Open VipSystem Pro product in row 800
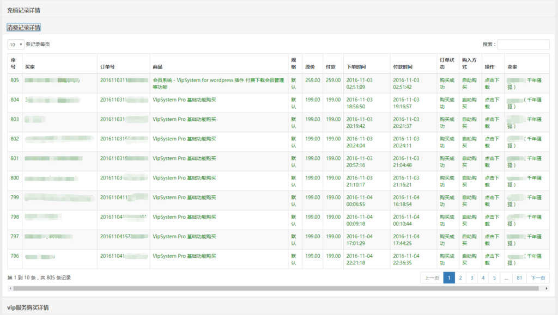 pos(184,178)
